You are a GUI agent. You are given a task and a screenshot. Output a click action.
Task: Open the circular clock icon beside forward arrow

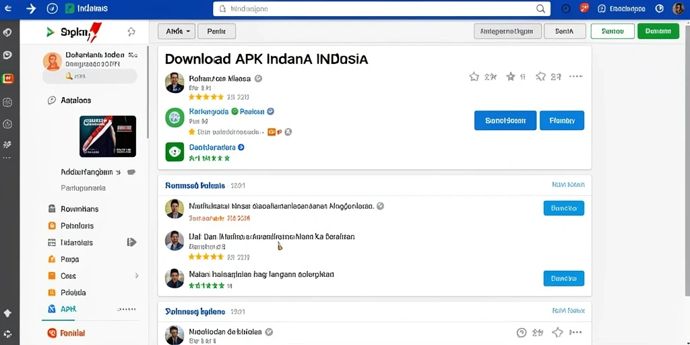click(53, 8)
